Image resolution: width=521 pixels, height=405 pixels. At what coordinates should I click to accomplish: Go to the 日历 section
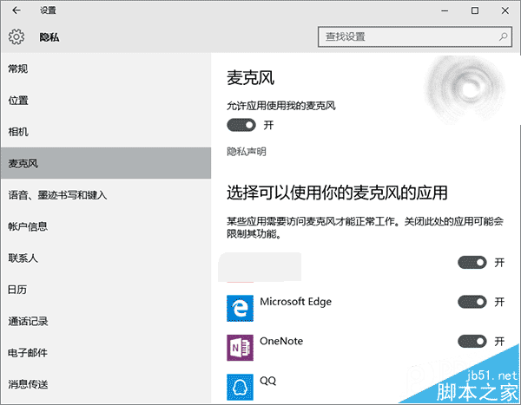pos(106,290)
